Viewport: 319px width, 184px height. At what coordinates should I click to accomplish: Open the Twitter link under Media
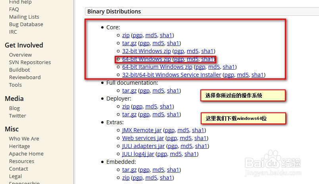[x=17, y=116]
